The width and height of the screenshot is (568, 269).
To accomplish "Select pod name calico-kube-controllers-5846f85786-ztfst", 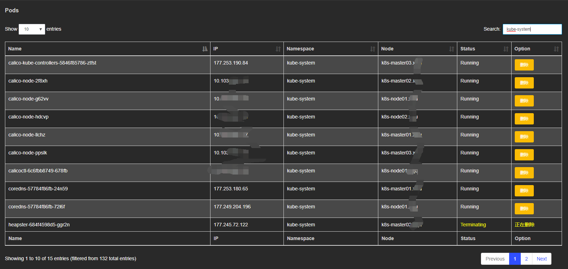I will pyautogui.click(x=52, y=63).
